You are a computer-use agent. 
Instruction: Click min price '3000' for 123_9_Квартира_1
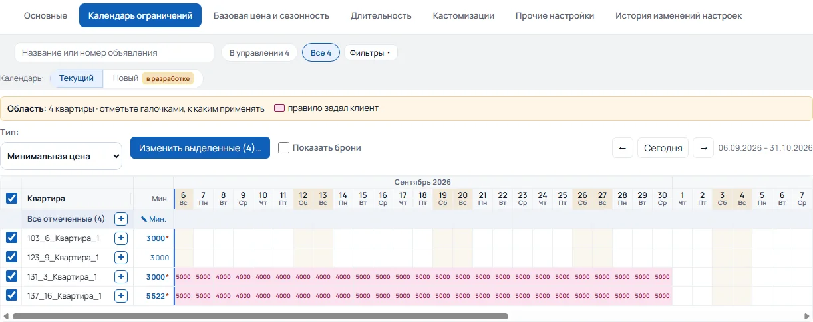(160, 258)
